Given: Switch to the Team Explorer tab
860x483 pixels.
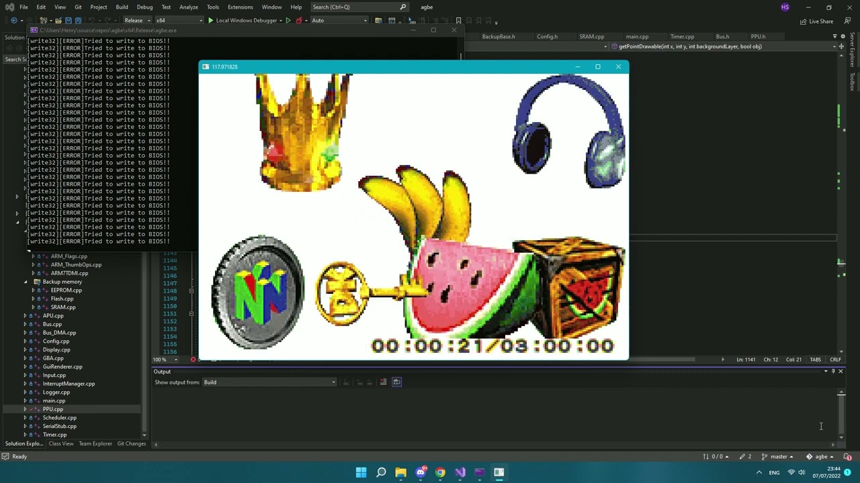Looking at the screenshot, I should coord(95,443).
